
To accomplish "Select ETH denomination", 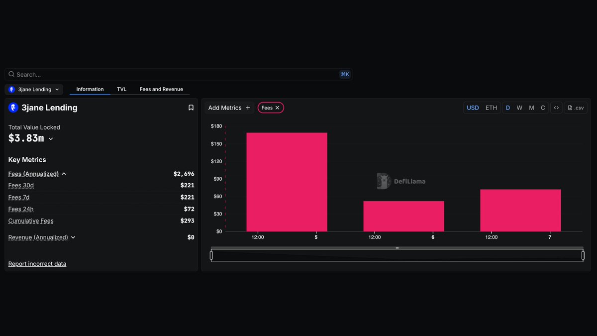I will point(491,108).
